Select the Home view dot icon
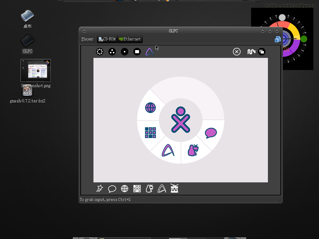Image resolution: width=319 pixels, height=239 pixels. pyautogui.click(x=125, y=52)
